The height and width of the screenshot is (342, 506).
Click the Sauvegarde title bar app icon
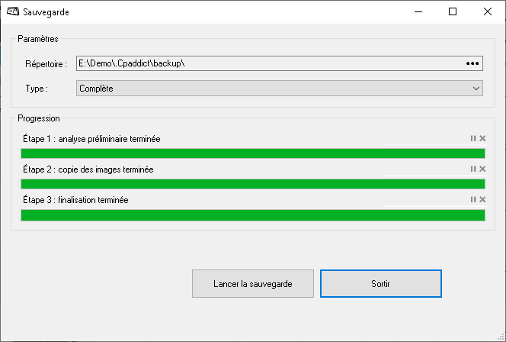pyautogui.click(x=13, y=11)
